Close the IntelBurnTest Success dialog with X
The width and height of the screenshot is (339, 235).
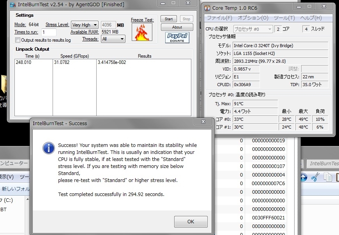[x=203, y=122]
